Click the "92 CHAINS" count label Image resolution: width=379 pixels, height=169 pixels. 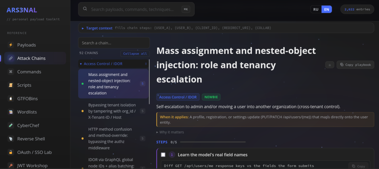[x=89, y=53]
